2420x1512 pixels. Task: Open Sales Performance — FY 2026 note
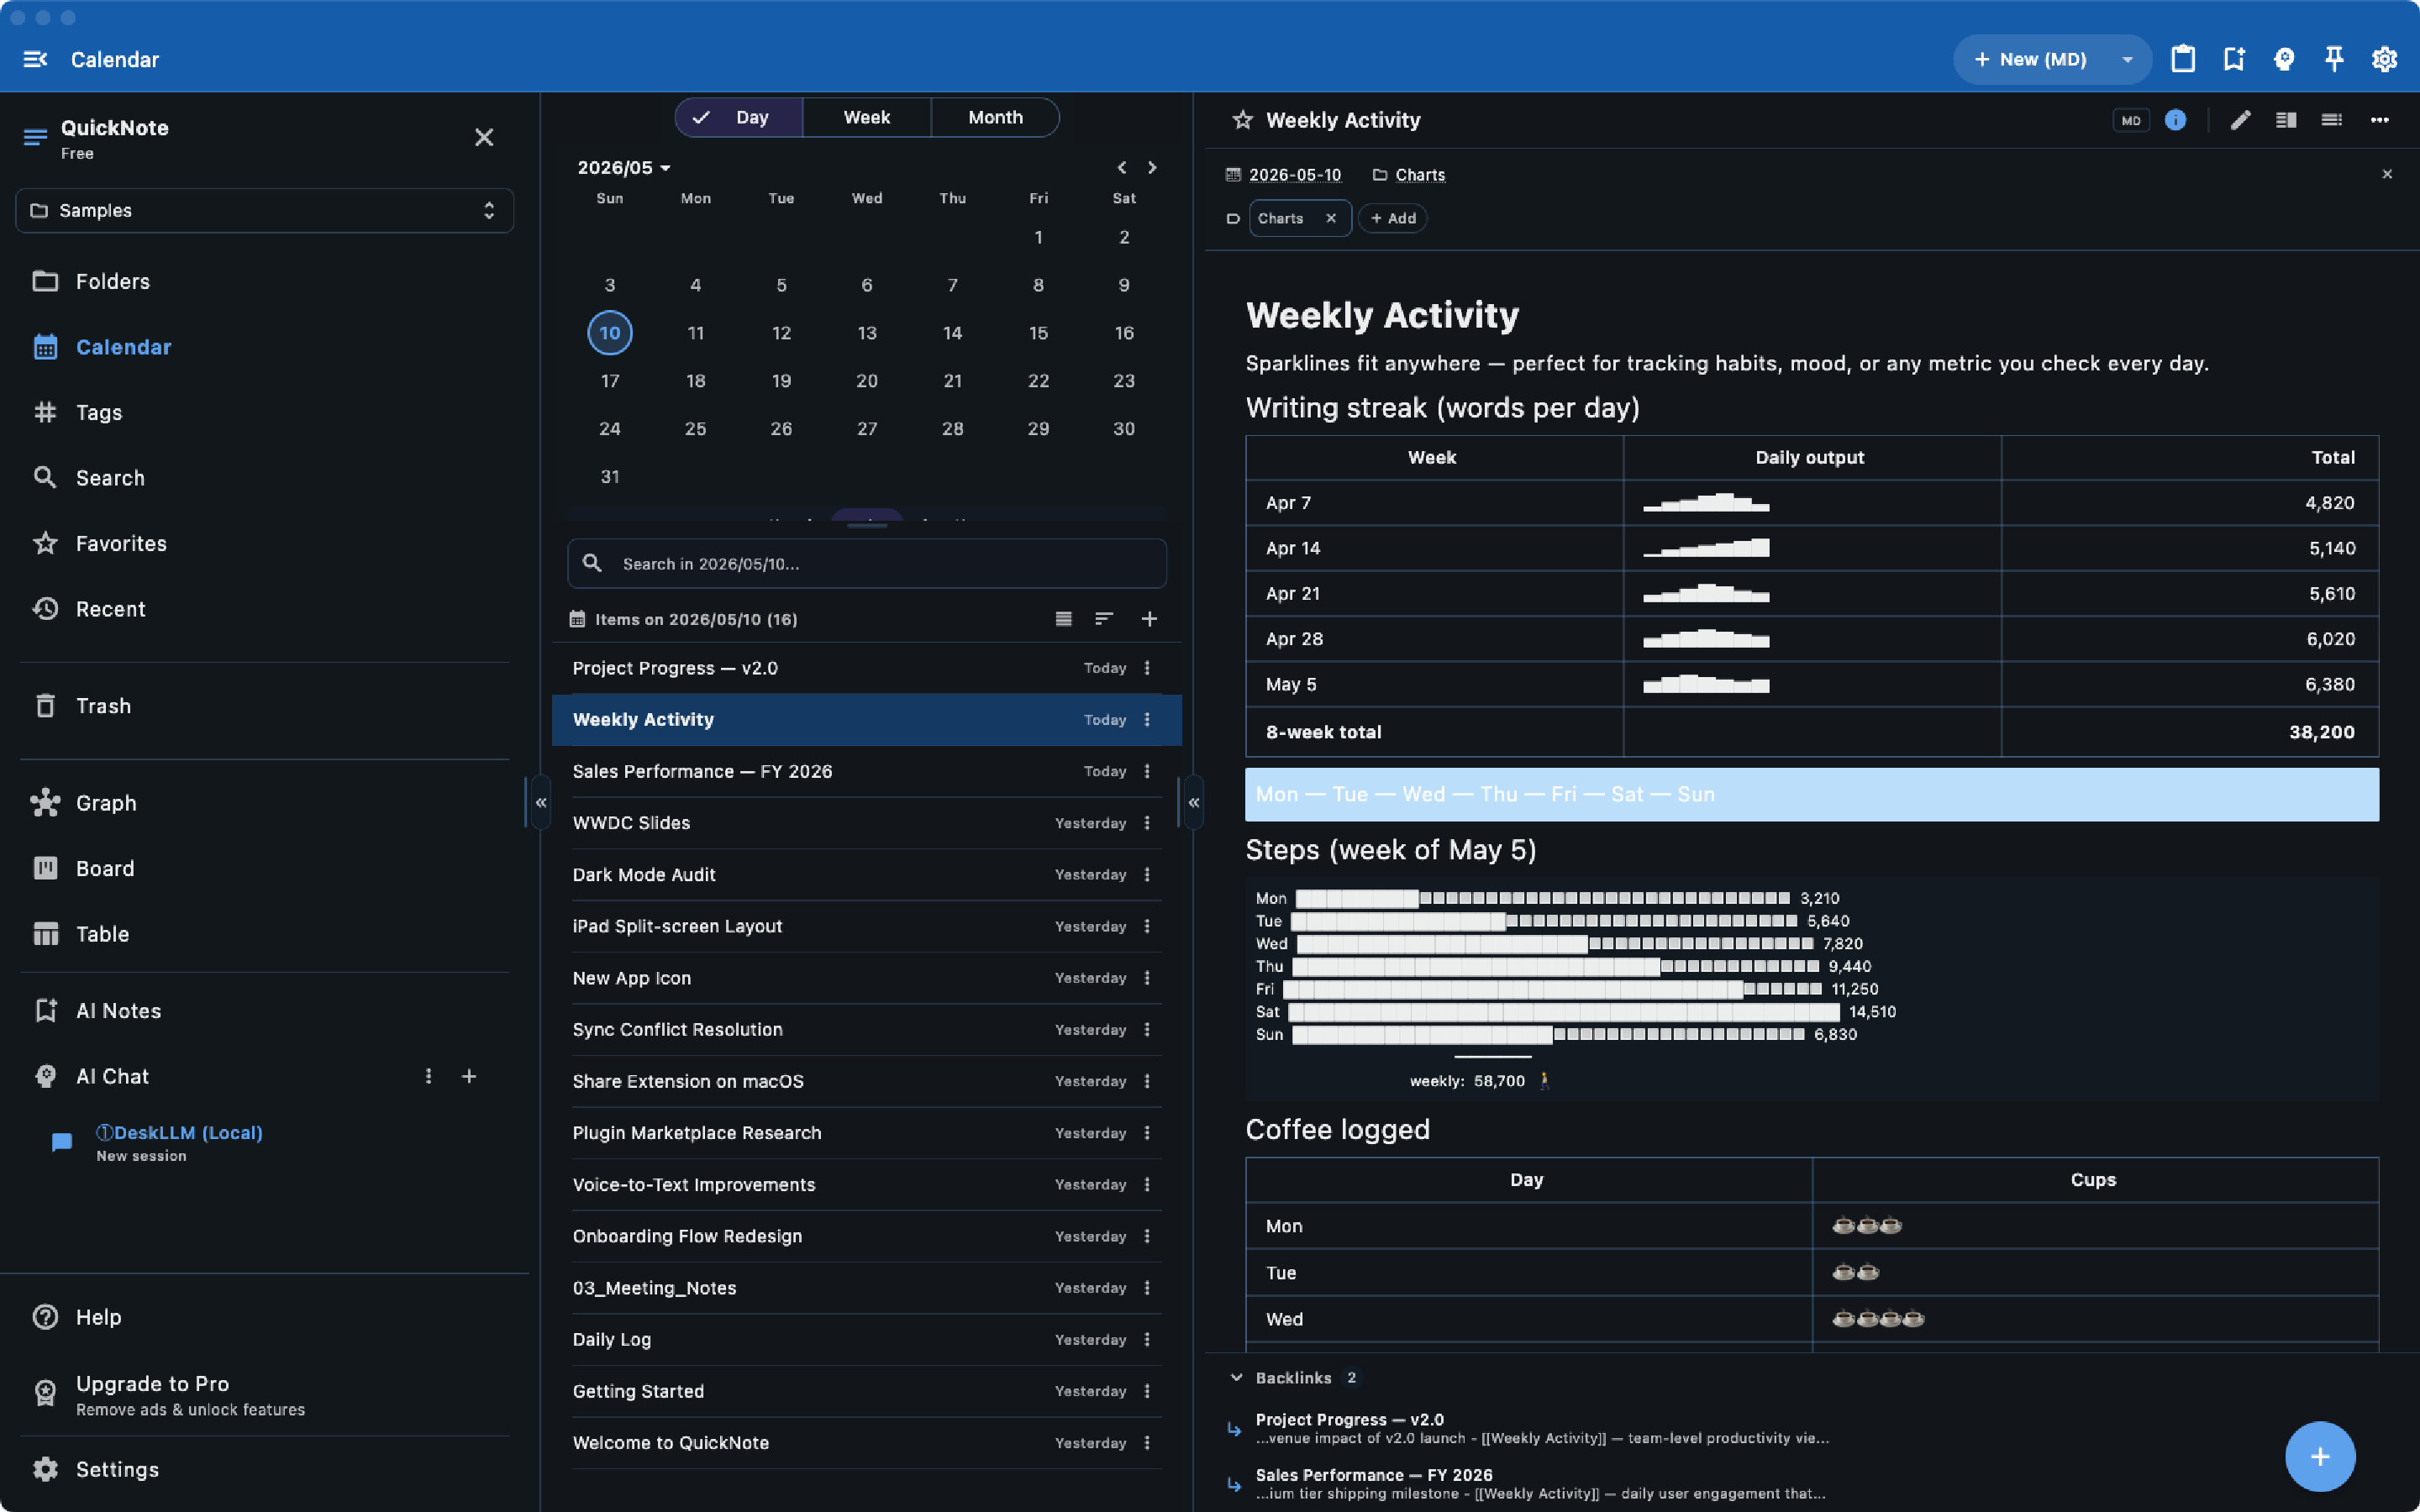(866, 771)
